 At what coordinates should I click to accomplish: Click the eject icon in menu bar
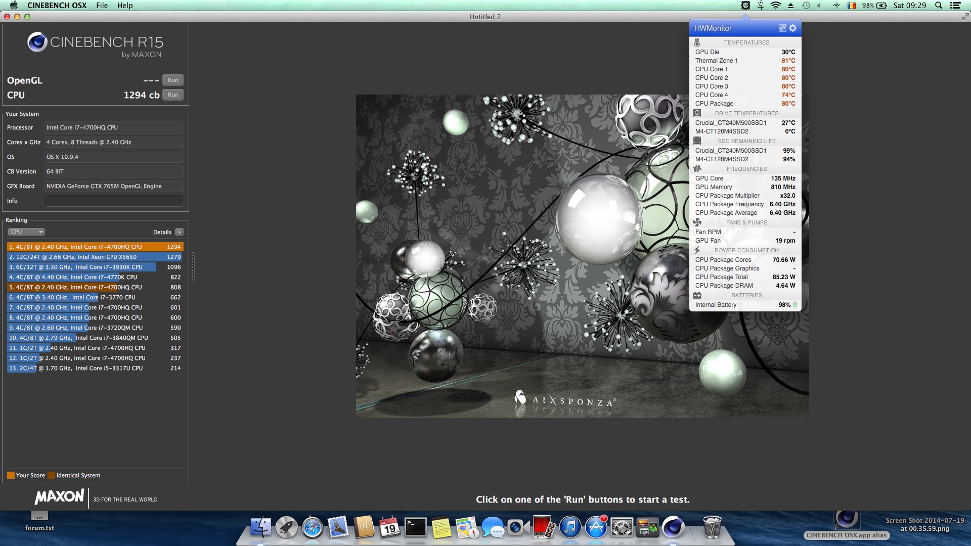pos(790,6)
